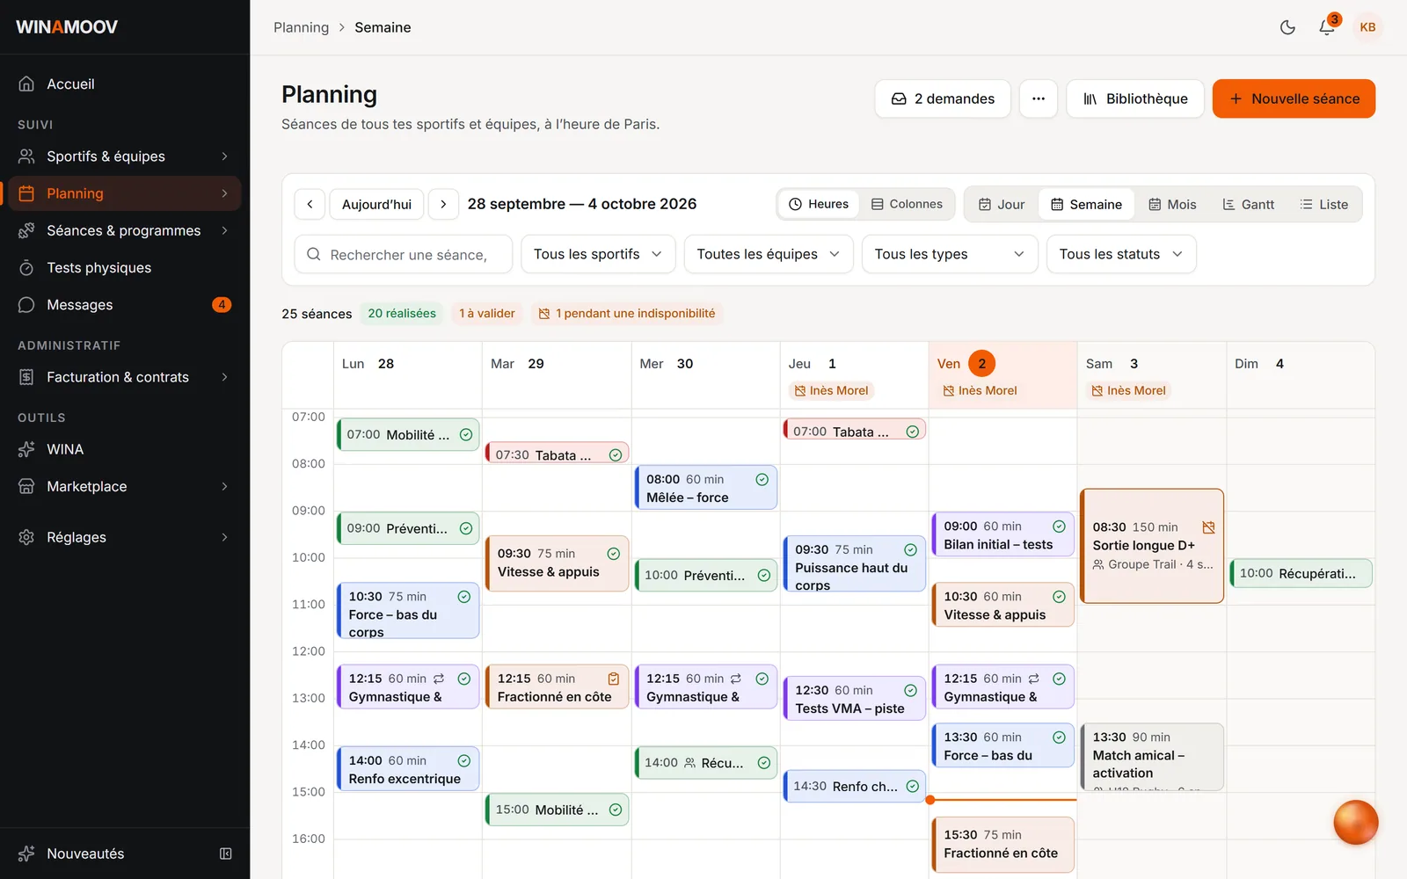Open Bibliothèque button

(x=1135, y=98)
